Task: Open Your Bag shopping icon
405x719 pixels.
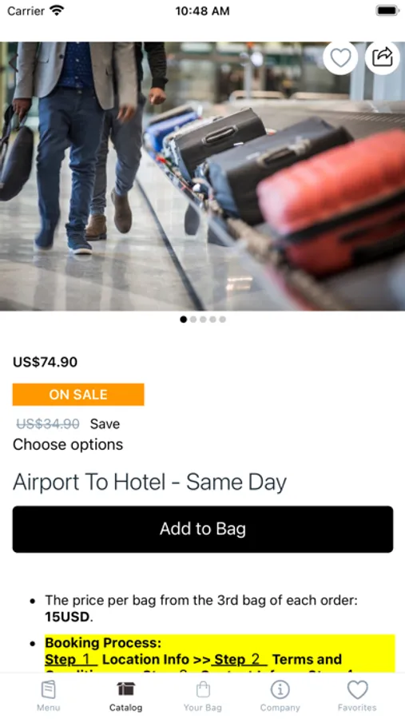Action: tap(203, 689)
